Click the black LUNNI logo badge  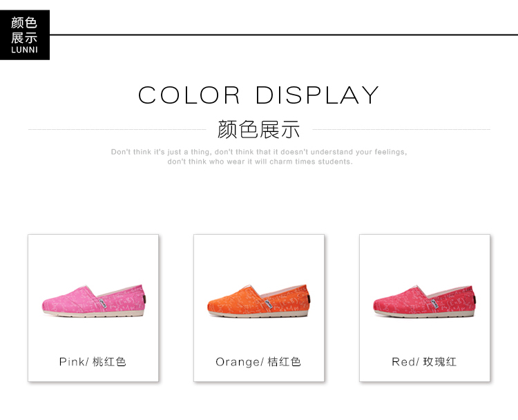pyautogui.click(x=25, y=35)
